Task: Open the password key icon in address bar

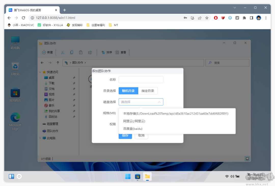Action: coord(185,18)
